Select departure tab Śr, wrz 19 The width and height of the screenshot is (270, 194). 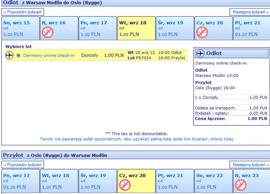tap(175, 28)
